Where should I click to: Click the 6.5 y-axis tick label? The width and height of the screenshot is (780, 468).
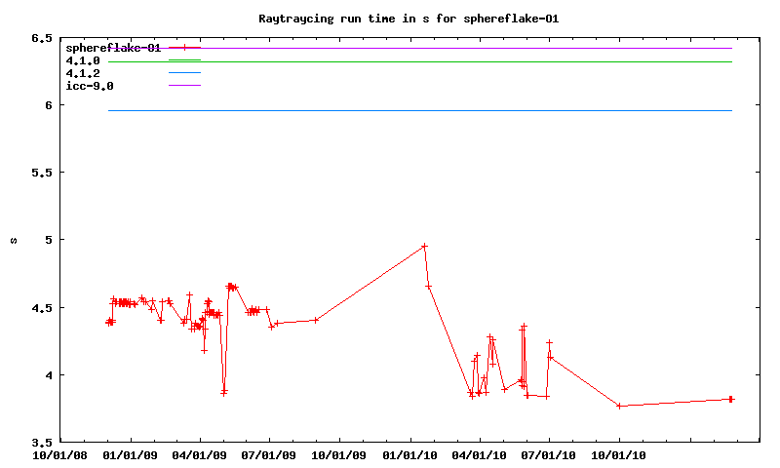point(41,39)
